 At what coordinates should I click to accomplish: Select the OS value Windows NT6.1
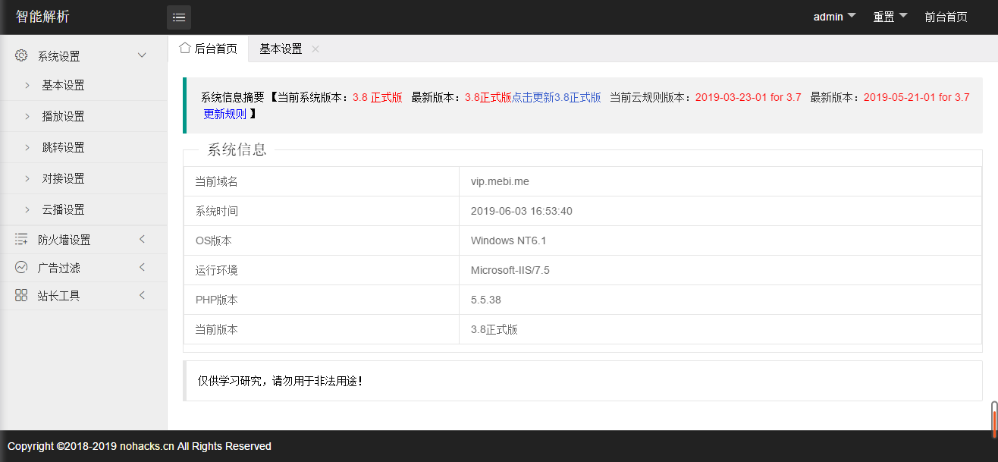(x=509, y=240)
